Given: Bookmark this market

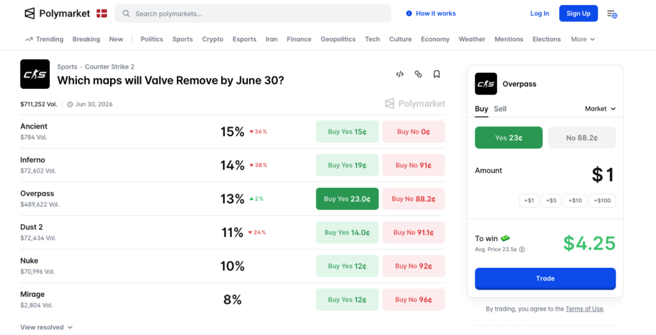Looking at the screenshot, I should [436, 74].
